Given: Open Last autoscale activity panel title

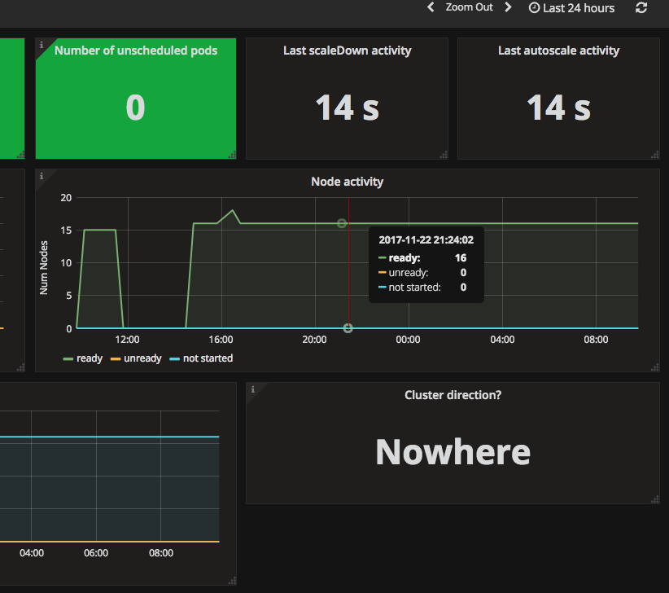Looking at the screenshot, I should 558,51.
